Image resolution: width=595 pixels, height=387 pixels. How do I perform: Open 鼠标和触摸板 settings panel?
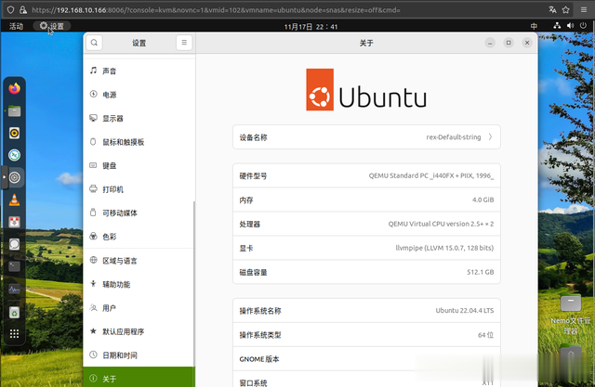pyautogui.click(x=139, y=142)
